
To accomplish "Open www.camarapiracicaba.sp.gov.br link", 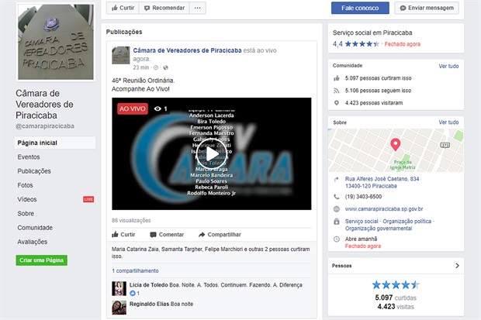I will click(384, 209).
